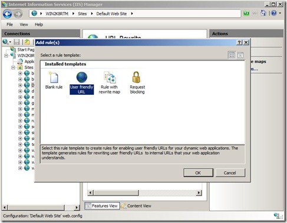
Task: Click main pane horizontal scrollbar thumb
Action: (x=116, y=192)
